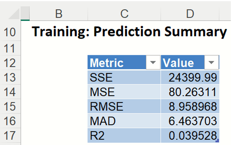Image resolution: width=233 pixels, height=145 pixels.
Task: Select row 12 header
Action: pyautogui.click(x=10, y=63)
